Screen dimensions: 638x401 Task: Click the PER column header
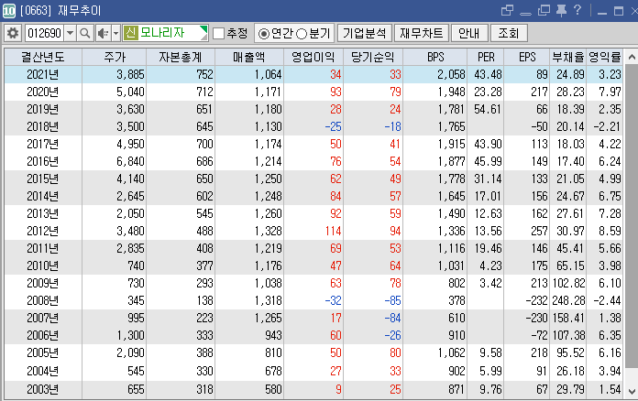click(x=486, y=57)
